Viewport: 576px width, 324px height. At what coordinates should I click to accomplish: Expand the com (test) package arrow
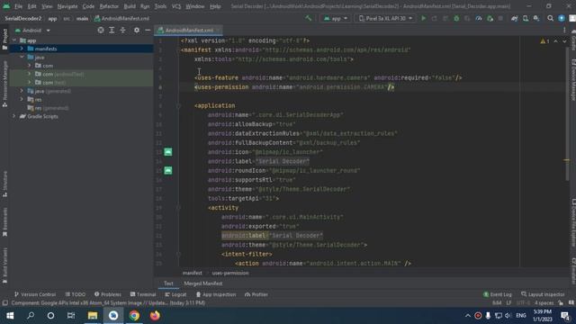tap(30, 82)
